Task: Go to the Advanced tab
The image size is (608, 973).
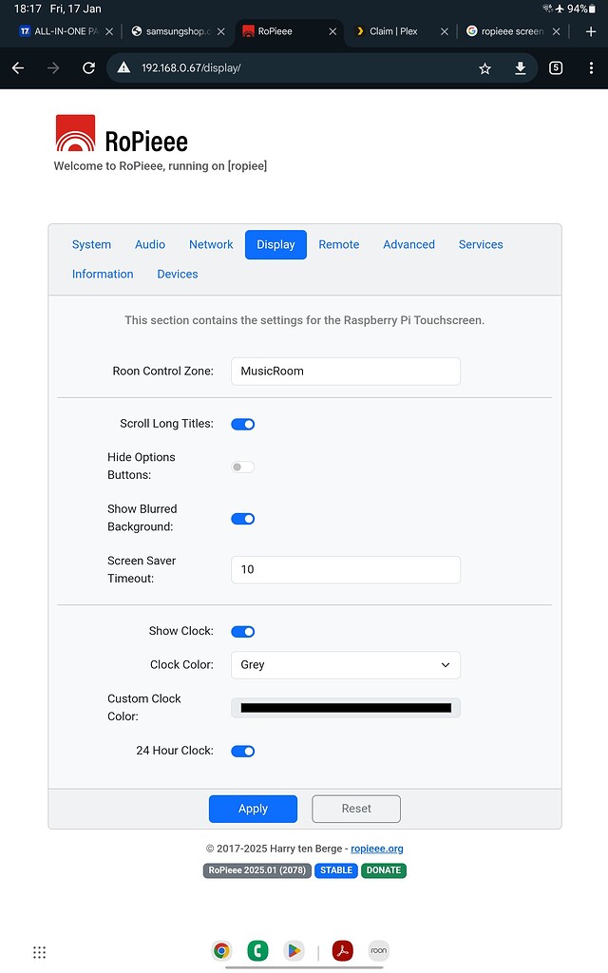Action: tap(408, 244)
